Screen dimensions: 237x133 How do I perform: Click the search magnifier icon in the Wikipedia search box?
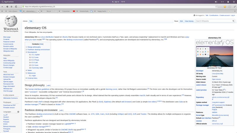(x=233, y=21)
